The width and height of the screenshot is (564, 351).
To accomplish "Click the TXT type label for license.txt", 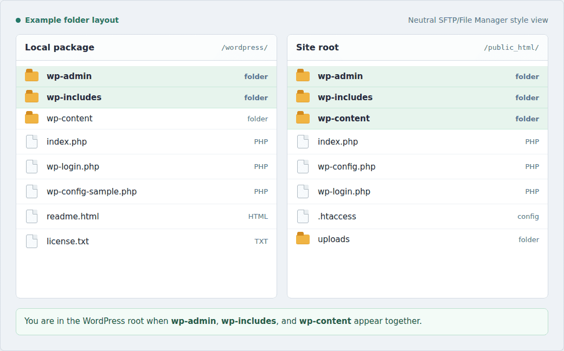I will click(x=261, y=242).
